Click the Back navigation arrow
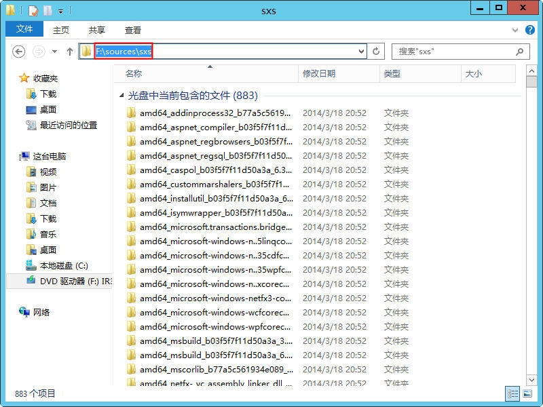Image resolution: width=543 pixels, height=407 pixels. click(19, 52)
